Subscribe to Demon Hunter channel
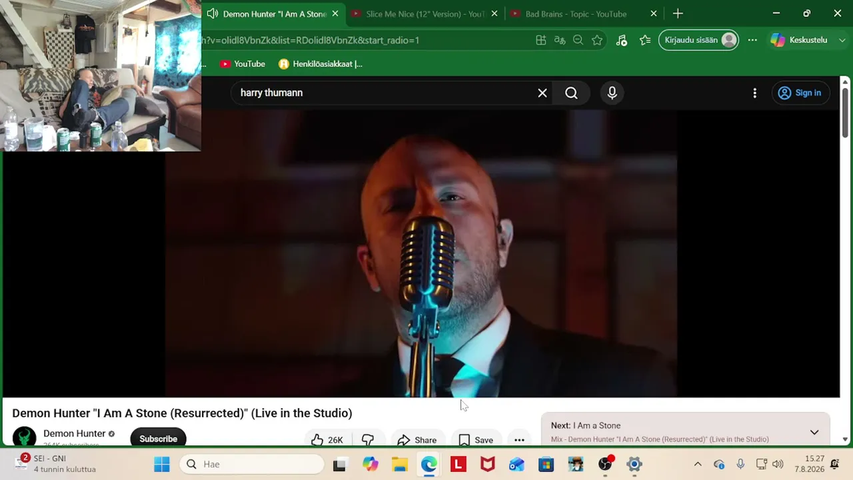 coord(158,438)
